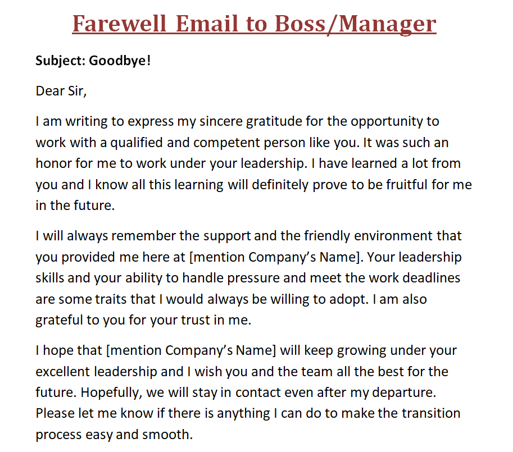Click the line "process easy and smooth."

point(114,435)
